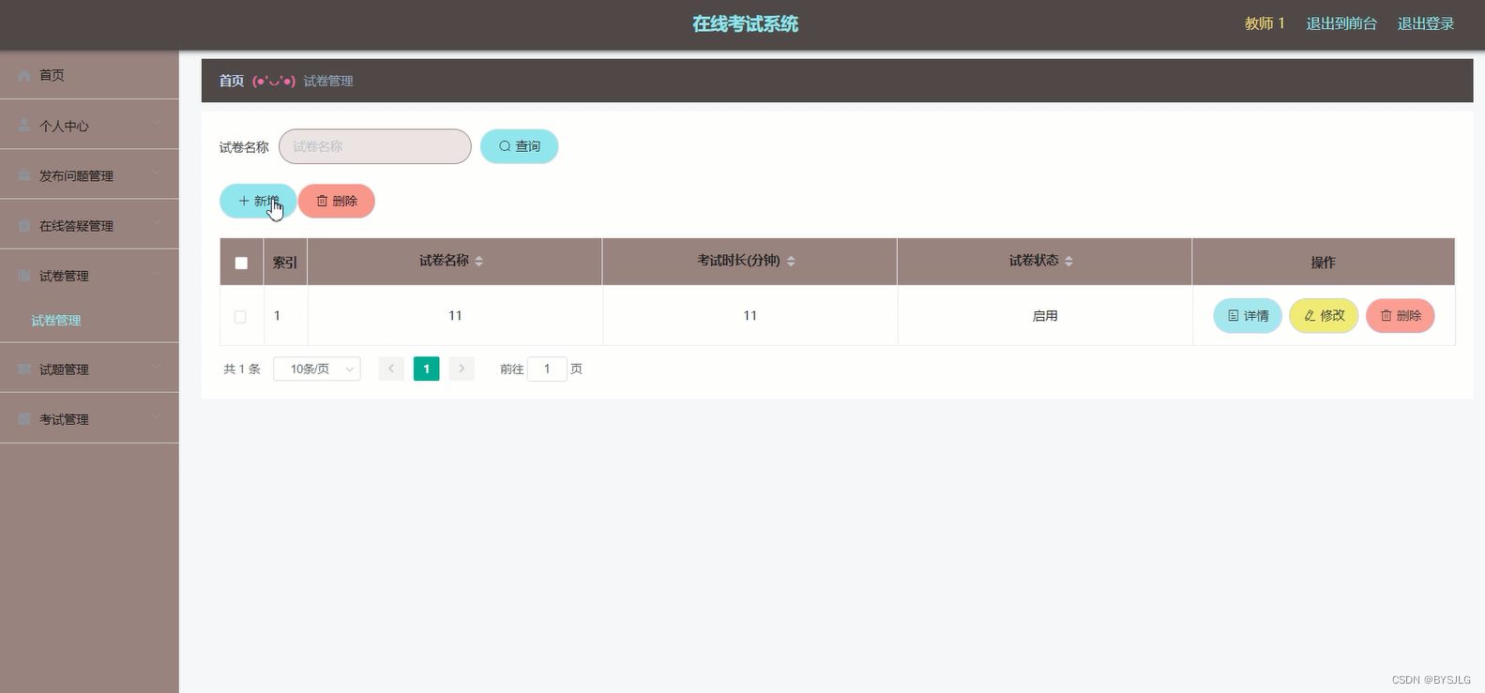Click the previous page arrow in pagination
The image size is (1485, 693).
(391, 369)
